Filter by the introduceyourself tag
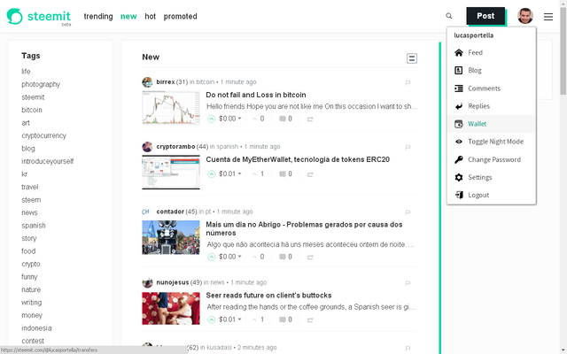The image size is (567, 354). point(47,161)
